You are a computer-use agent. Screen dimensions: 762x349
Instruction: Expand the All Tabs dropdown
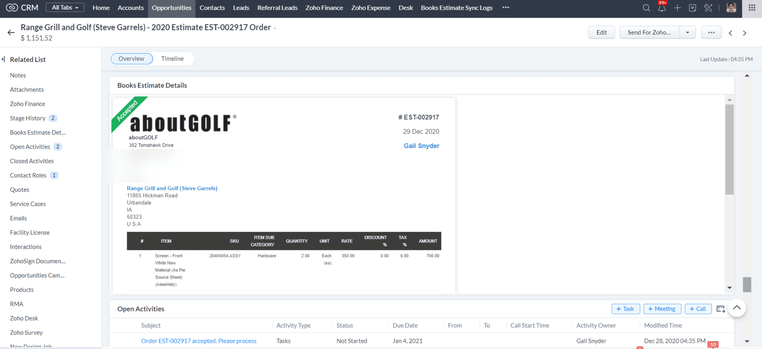coord(65,8)
